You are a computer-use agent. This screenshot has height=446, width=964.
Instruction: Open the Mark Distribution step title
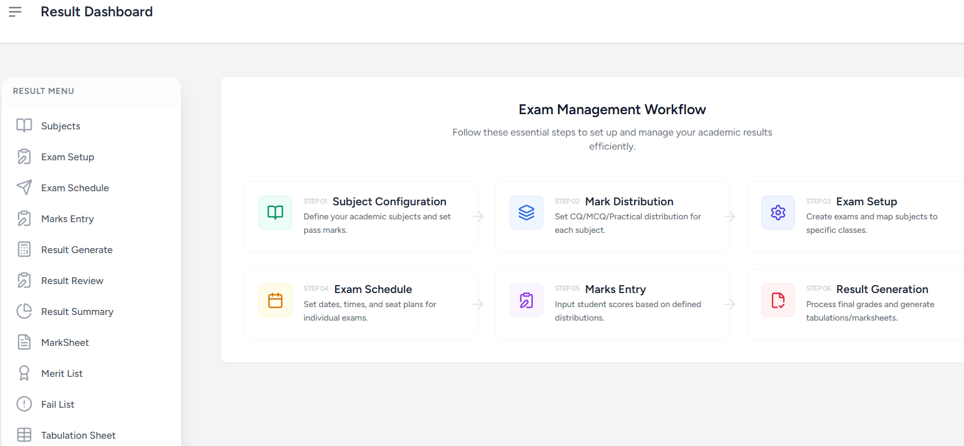[x=629, y=201]
